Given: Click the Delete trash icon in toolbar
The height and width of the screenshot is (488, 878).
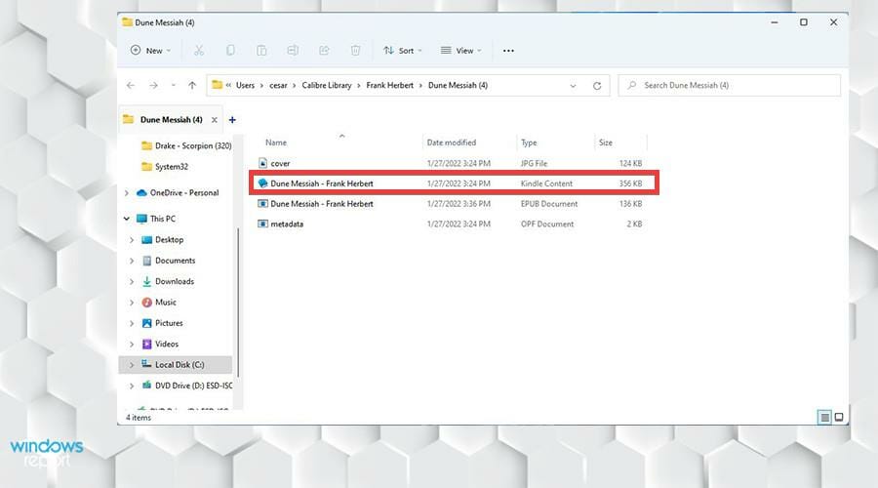Looking at the screenshot, I should (355, 51).
